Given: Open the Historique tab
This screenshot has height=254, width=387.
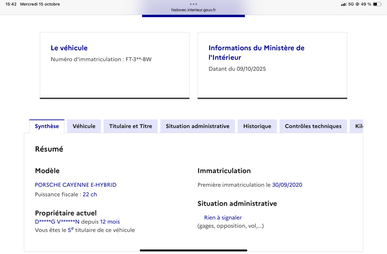Looking at the screenshot, I should tap(257, 126).
